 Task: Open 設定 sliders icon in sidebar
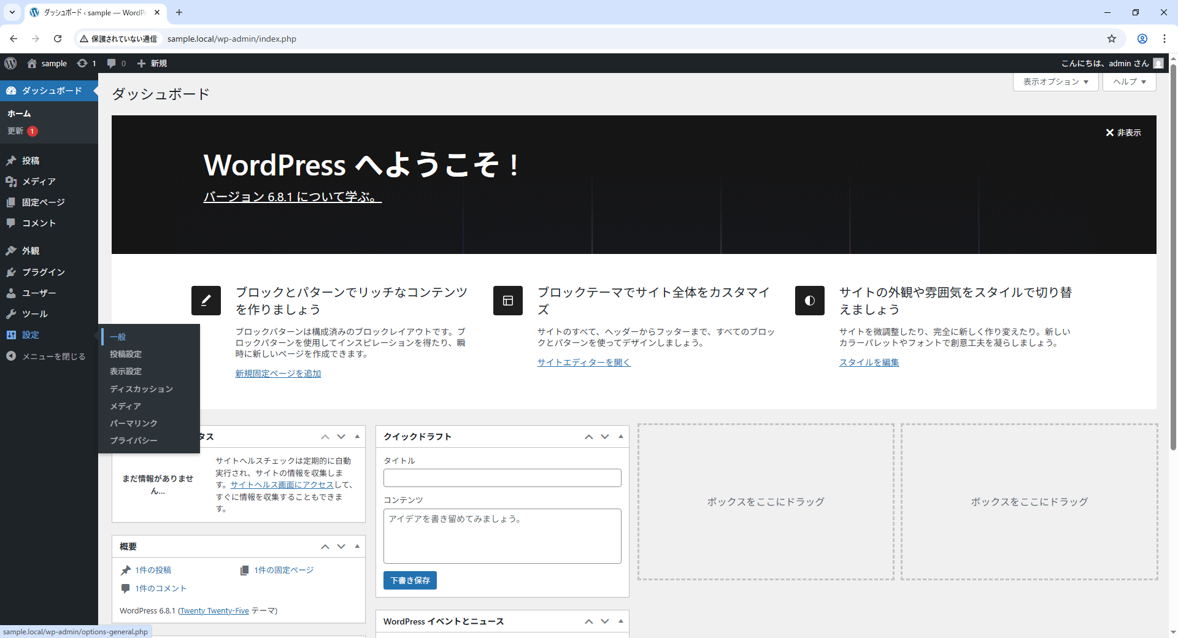point(11,335)
